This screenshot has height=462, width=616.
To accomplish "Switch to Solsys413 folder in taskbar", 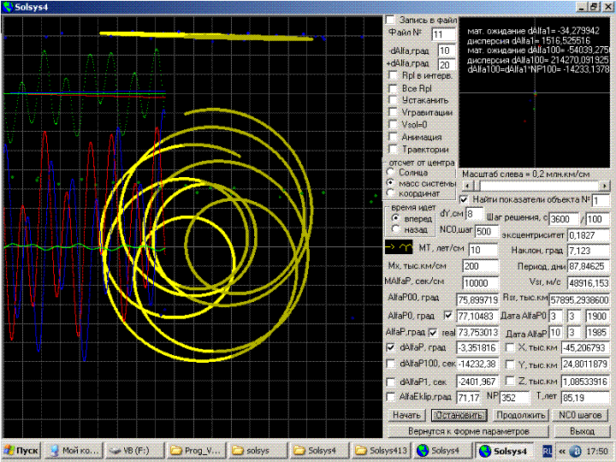I will (381, 450).
